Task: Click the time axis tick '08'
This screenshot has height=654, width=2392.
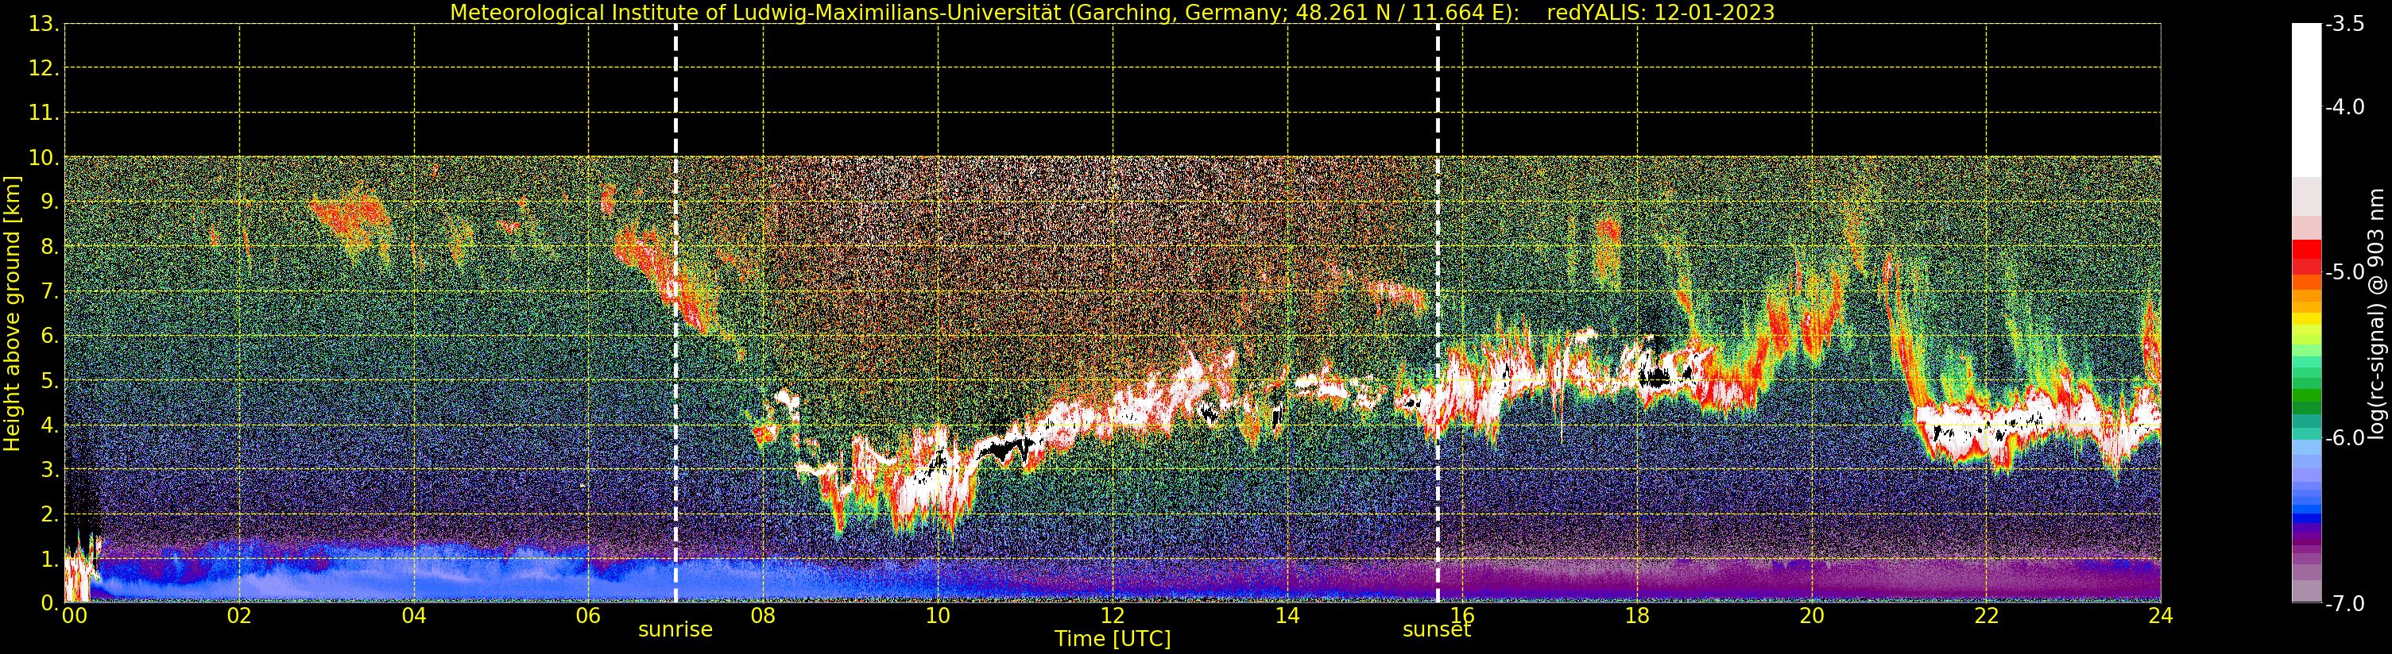Action: (x=763, y=616)
